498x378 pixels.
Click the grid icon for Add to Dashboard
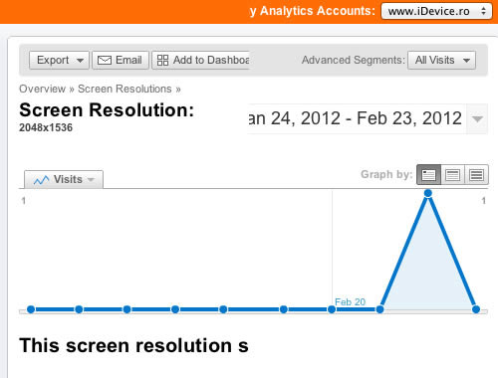162,60
